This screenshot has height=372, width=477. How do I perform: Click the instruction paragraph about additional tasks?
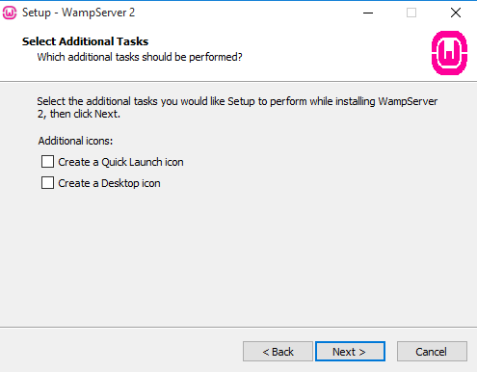237,107
